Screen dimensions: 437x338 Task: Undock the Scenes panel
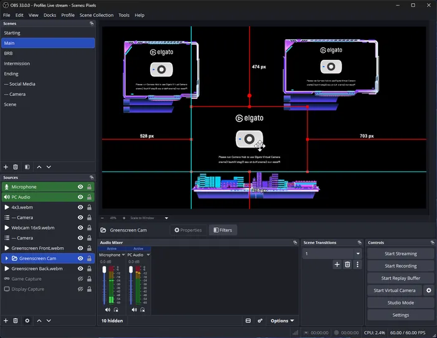point(92,24)
